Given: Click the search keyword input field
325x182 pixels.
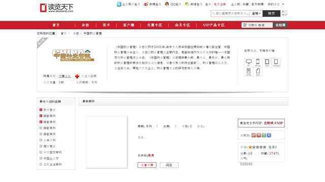Looking at the screenshot, I should [x=230, y=14].
